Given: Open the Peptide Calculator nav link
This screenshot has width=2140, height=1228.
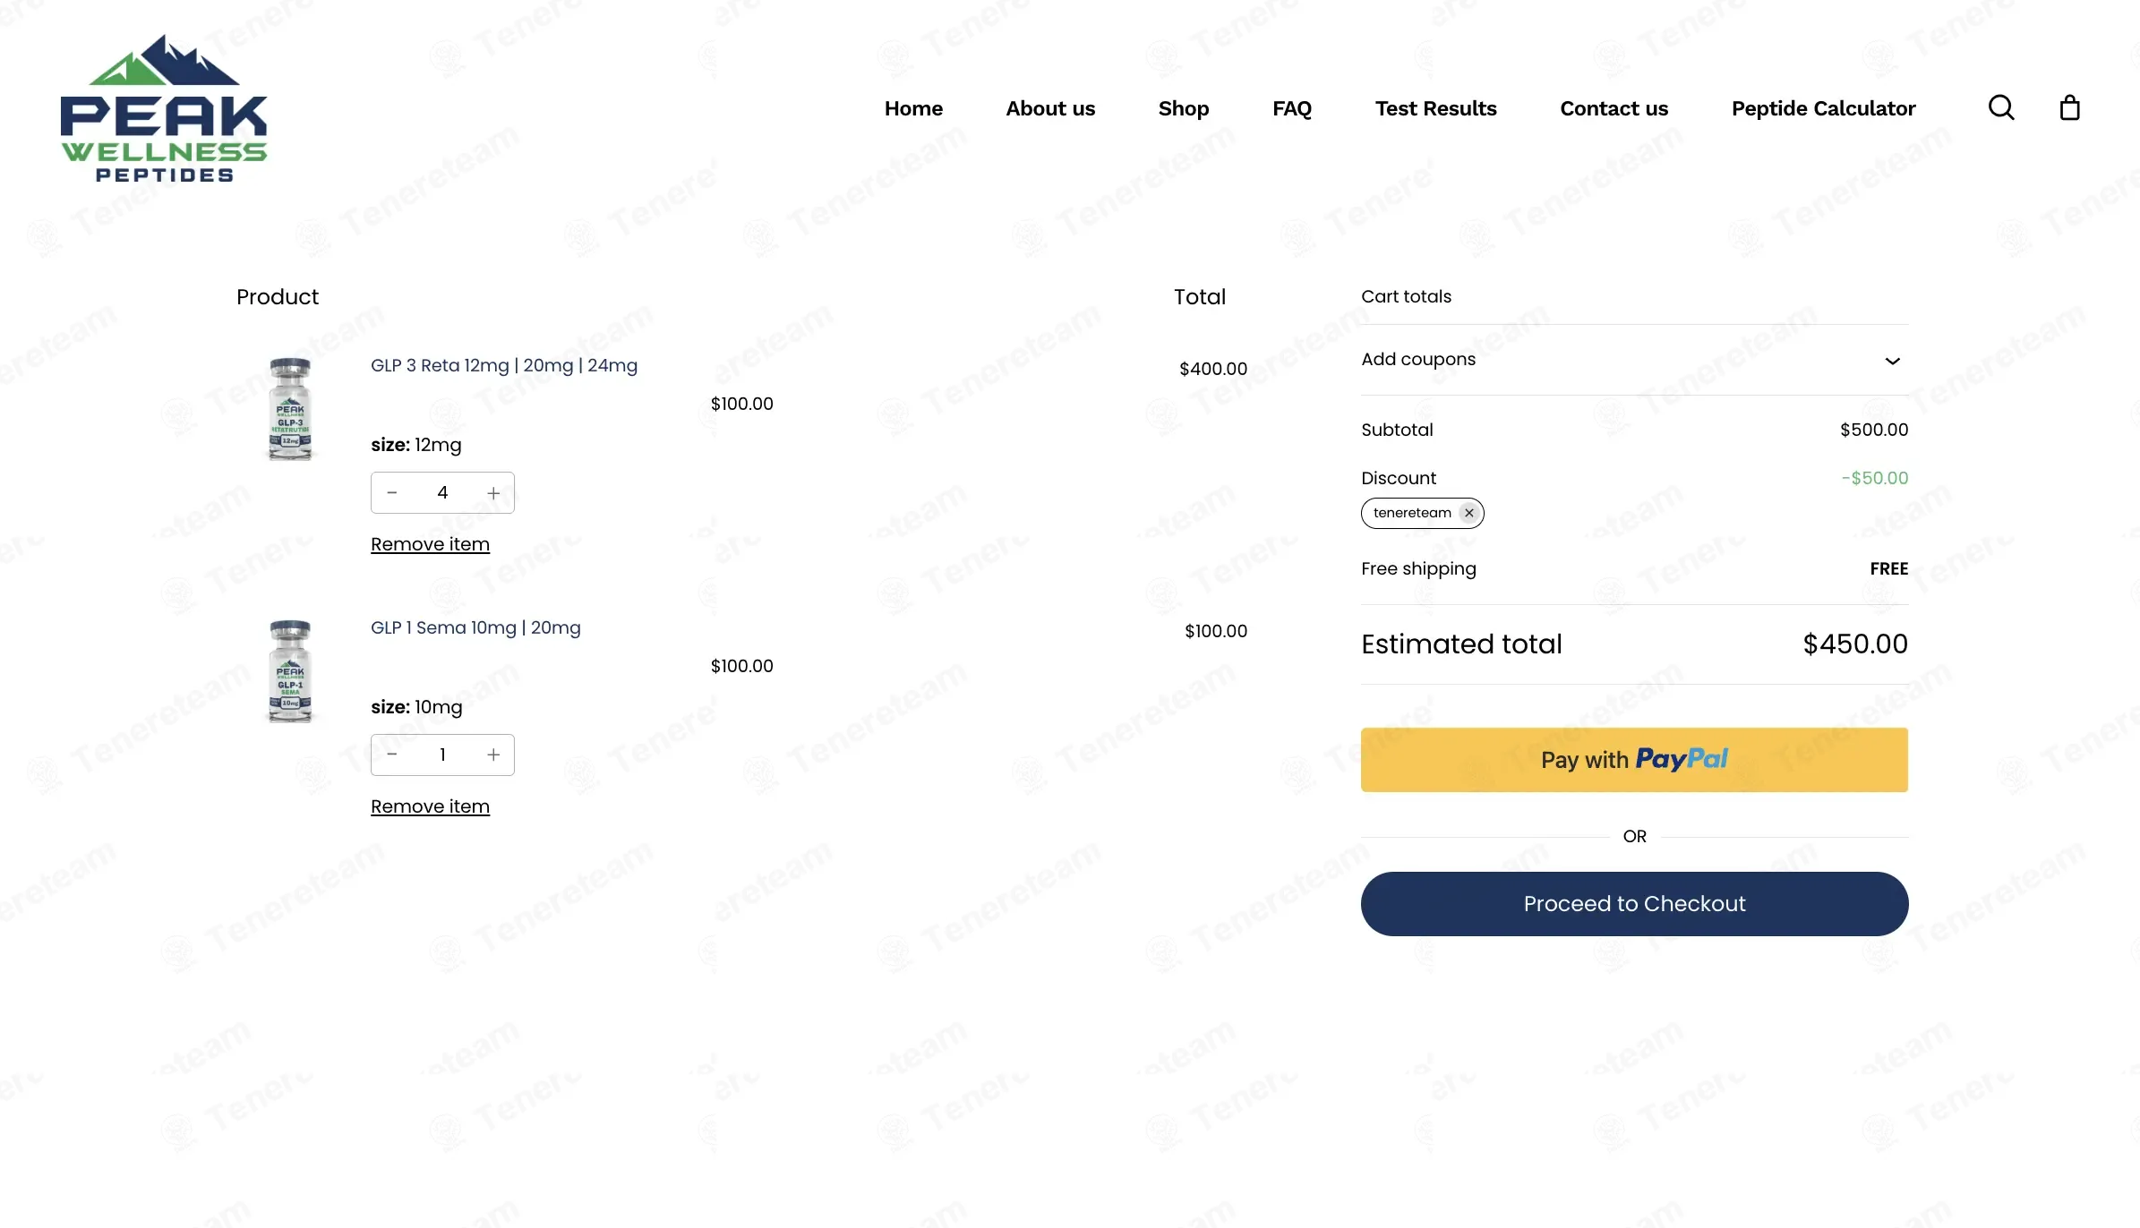Looking at the screenshot, I should click(x=1823, y=108).
